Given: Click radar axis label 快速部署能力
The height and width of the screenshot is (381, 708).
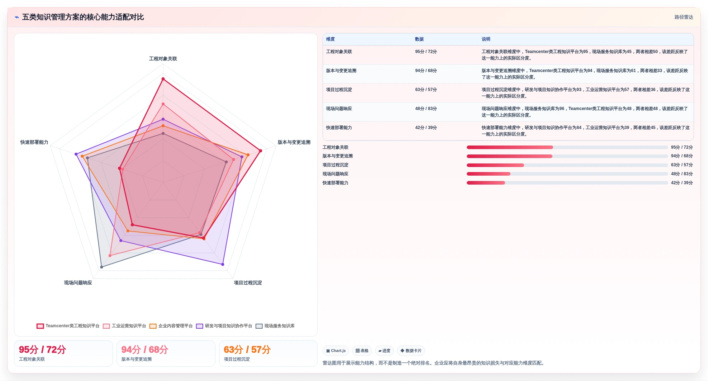Looking at the screenshot, I should [x=34, y=142].
